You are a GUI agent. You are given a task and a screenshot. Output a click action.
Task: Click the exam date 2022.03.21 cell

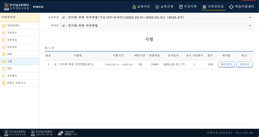point(174,64)
